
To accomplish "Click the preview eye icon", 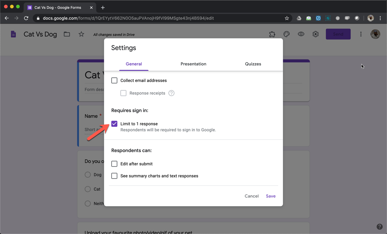I will [301, 34].
